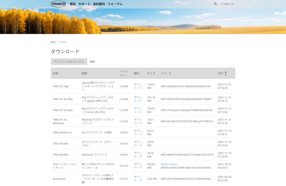Download TNAS Mobile 3c iOS client
The height and width of the screenshot is (186, 286).
138,132
